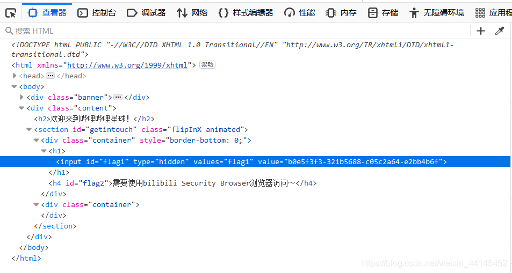Screen dimensions: 512x273
Task: Expand the div class banner node
Action: (21, 97)
